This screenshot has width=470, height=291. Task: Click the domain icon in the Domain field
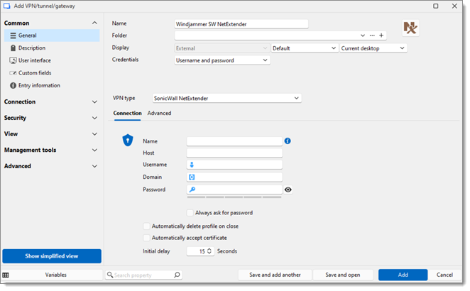point(192,177)
